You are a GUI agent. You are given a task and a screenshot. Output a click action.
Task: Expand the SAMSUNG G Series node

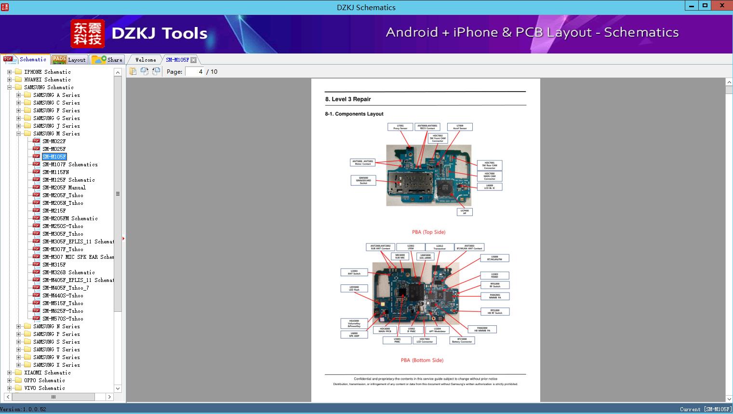click(18, 118)
